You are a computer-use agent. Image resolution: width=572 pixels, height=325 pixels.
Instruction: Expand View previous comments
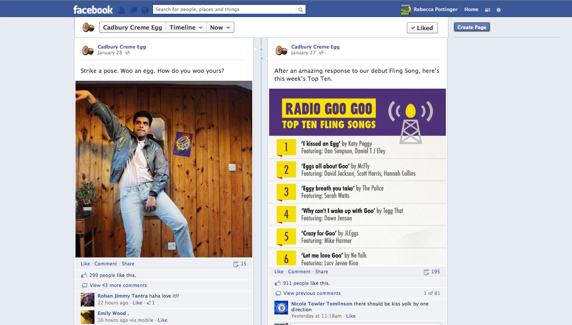pos(312,293)
